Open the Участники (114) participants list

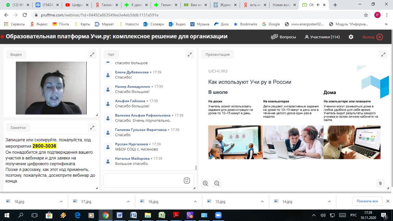tap(322, 37)
